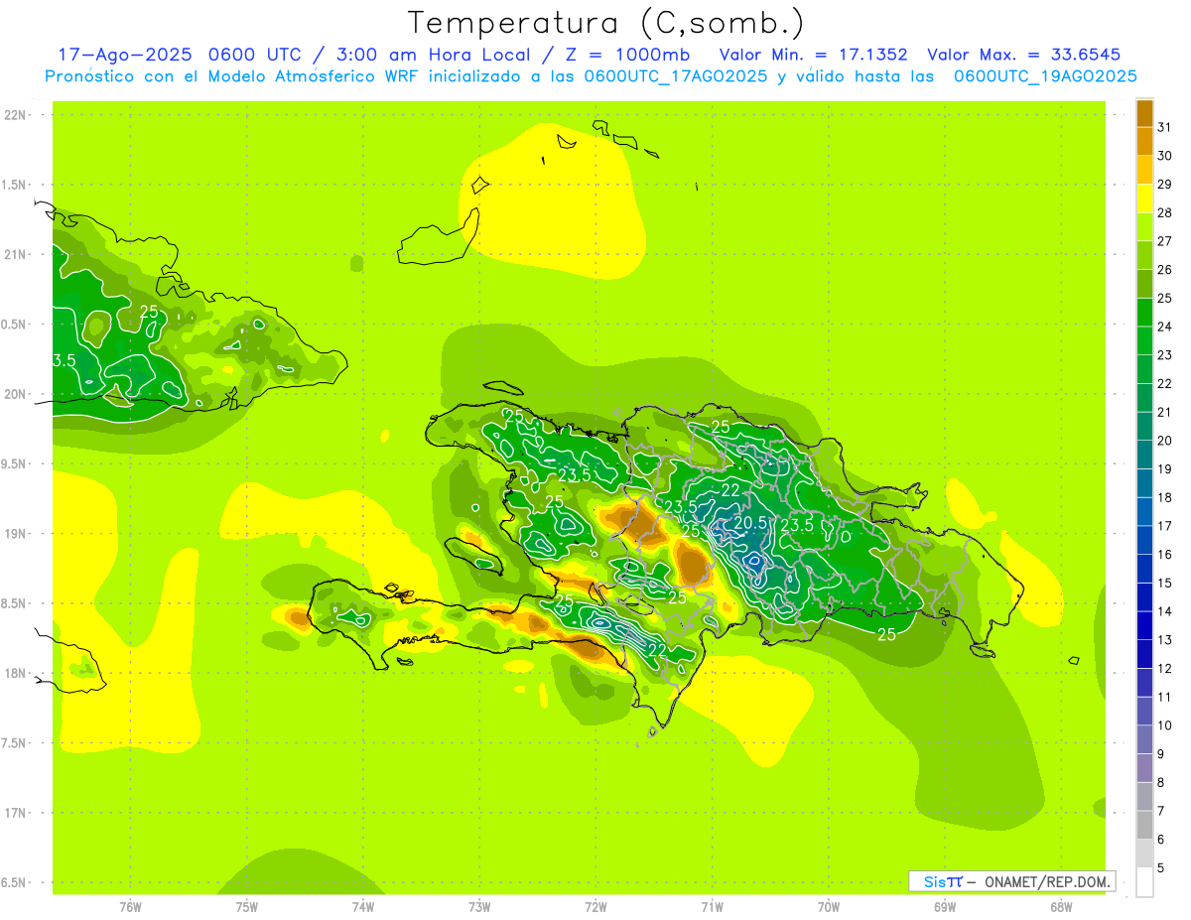1191x920 pixels.
Task: Click the white legend band below 5
Action: pyautogui.click(x=1144, y=881)
